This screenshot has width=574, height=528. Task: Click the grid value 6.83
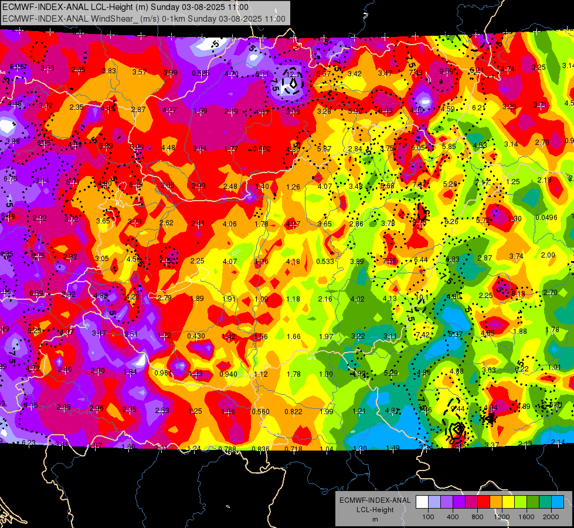point(453,259)
